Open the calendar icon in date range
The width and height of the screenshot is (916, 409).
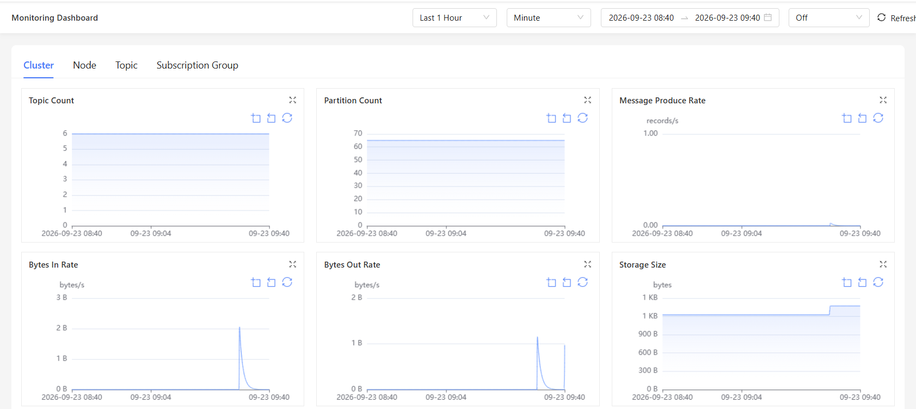coord(768,17)
